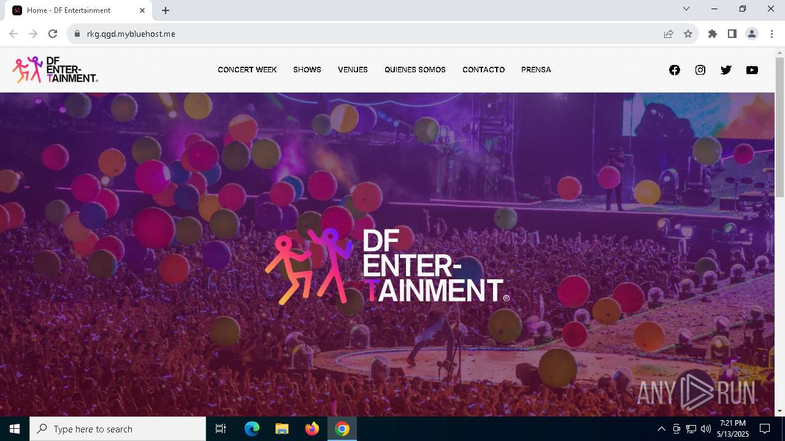Screen dimensions: 785x441
Task: Open the SHOWS menu item
Action: 307,70
